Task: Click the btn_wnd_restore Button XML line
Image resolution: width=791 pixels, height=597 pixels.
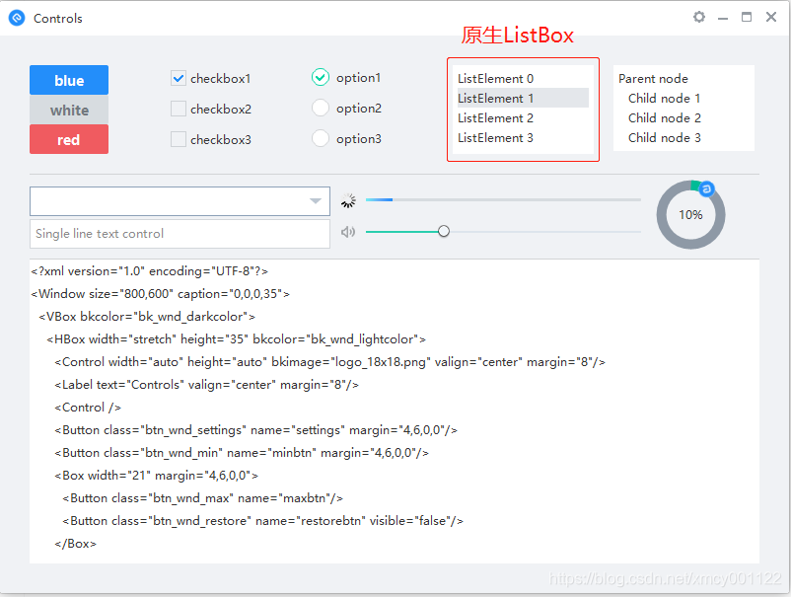Action: click(262, 521)
